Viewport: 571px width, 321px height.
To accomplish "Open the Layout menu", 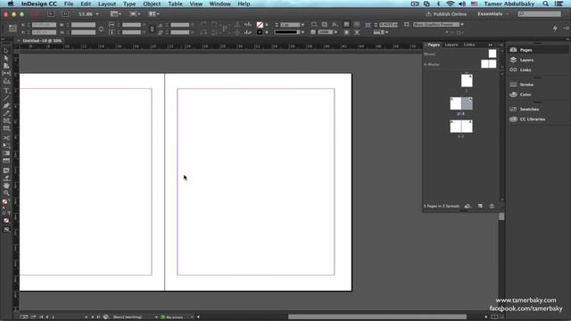I will coord(107,4).
